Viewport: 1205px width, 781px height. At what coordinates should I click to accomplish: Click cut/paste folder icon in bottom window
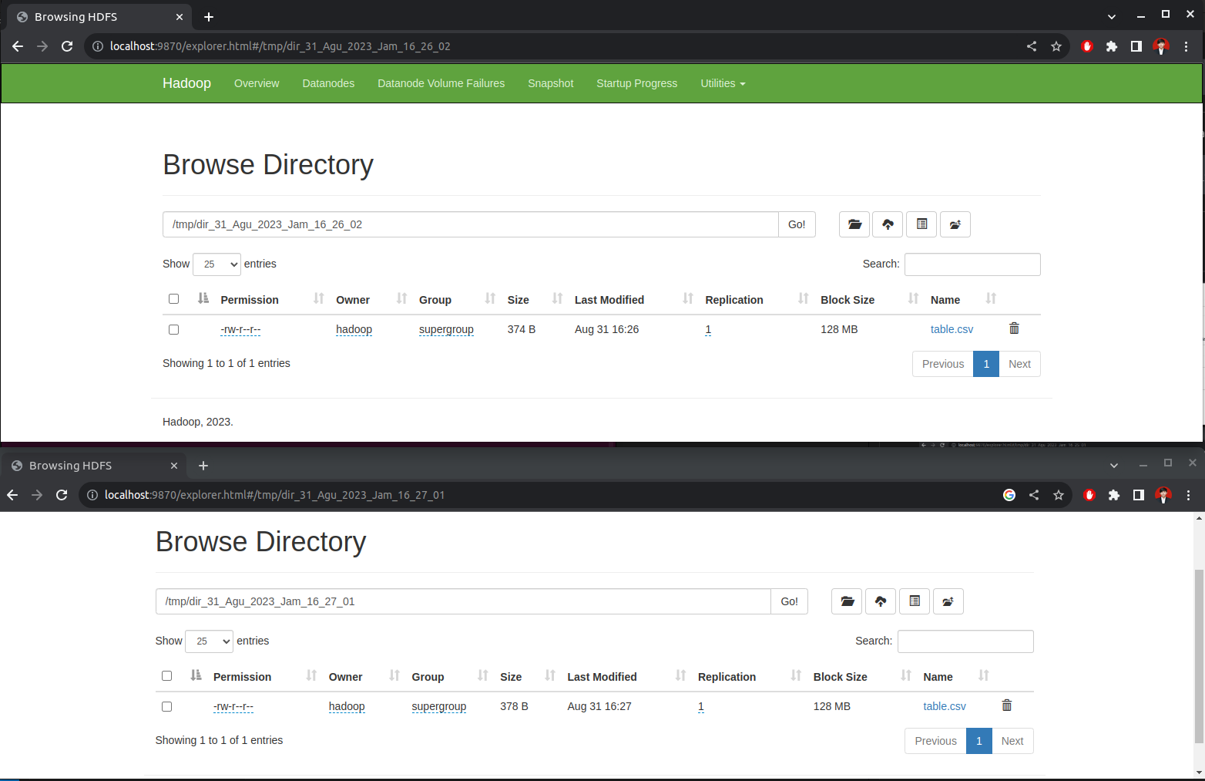tap(948, 601)
